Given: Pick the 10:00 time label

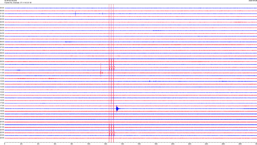Looking at the screenshot, I should (2, 64).
